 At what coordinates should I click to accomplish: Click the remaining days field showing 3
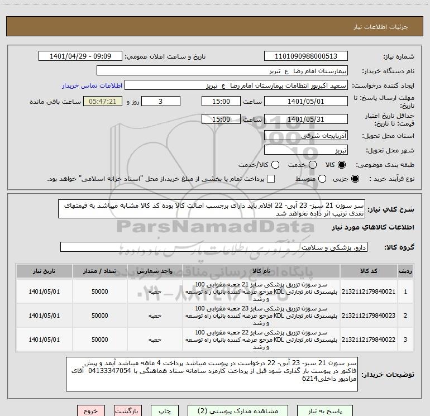[x=161, y=101]
